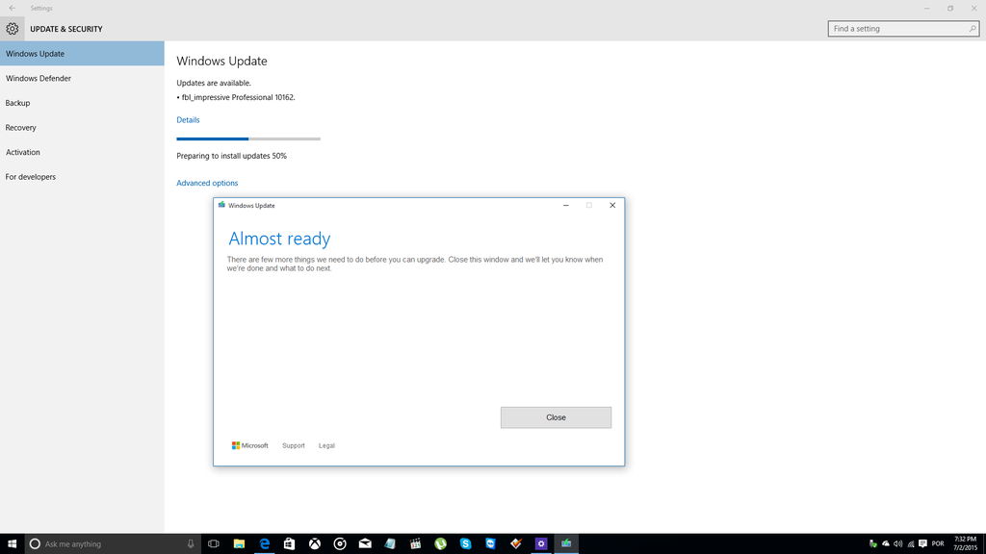This screenshot has width=986, height=554.
Task: Open the Legal link in the dialog
Action: 326,445
